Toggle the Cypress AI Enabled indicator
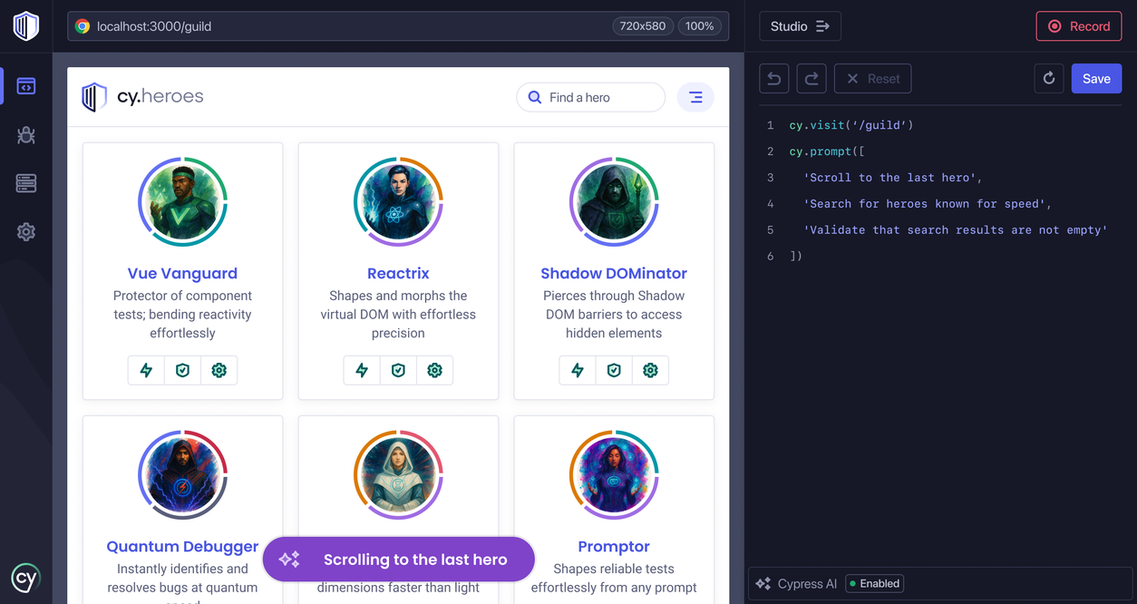1137x604 pixels. pyautogui.click(x=873, y=583)
